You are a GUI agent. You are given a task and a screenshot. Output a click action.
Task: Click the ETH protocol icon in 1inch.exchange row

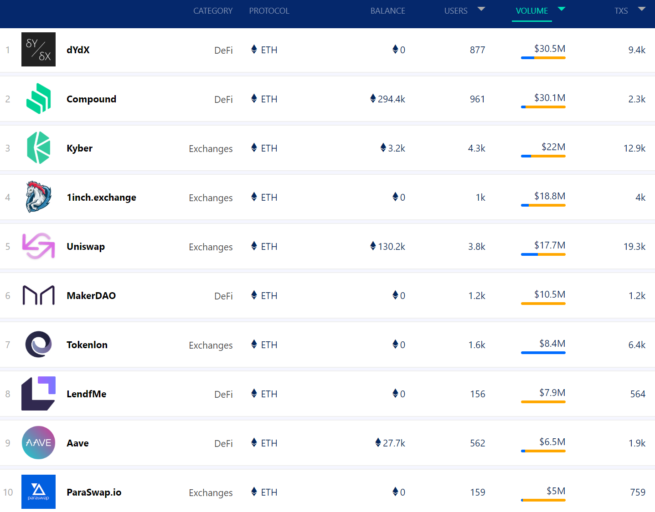254,197
